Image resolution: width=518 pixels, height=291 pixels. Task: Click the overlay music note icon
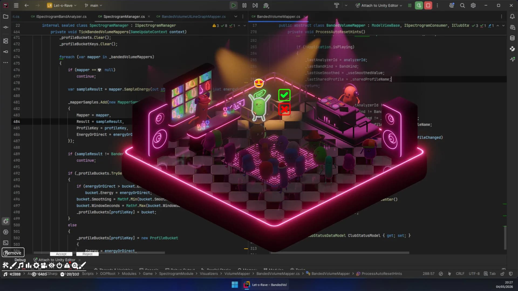tap(21, 265)
